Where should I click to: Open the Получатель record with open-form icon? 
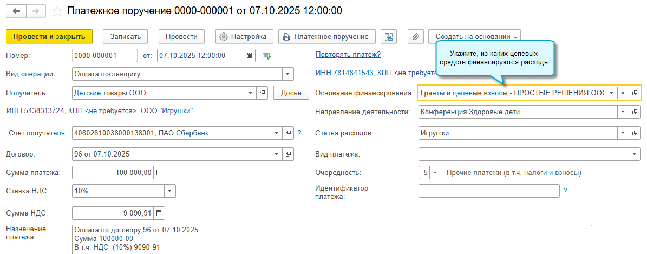coord(263,93)
